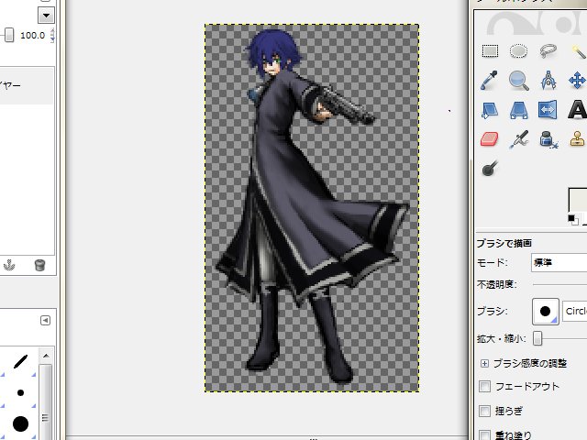Click the 拡大・縮小 scale slider handle
The image size is (587, 440).
pyautogui.click(x=537, y=338)
